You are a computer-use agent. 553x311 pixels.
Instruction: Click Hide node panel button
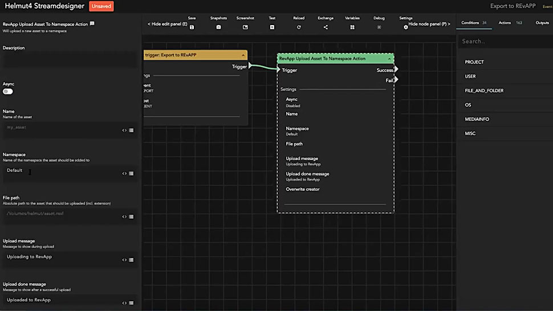[x=429, y=24]
